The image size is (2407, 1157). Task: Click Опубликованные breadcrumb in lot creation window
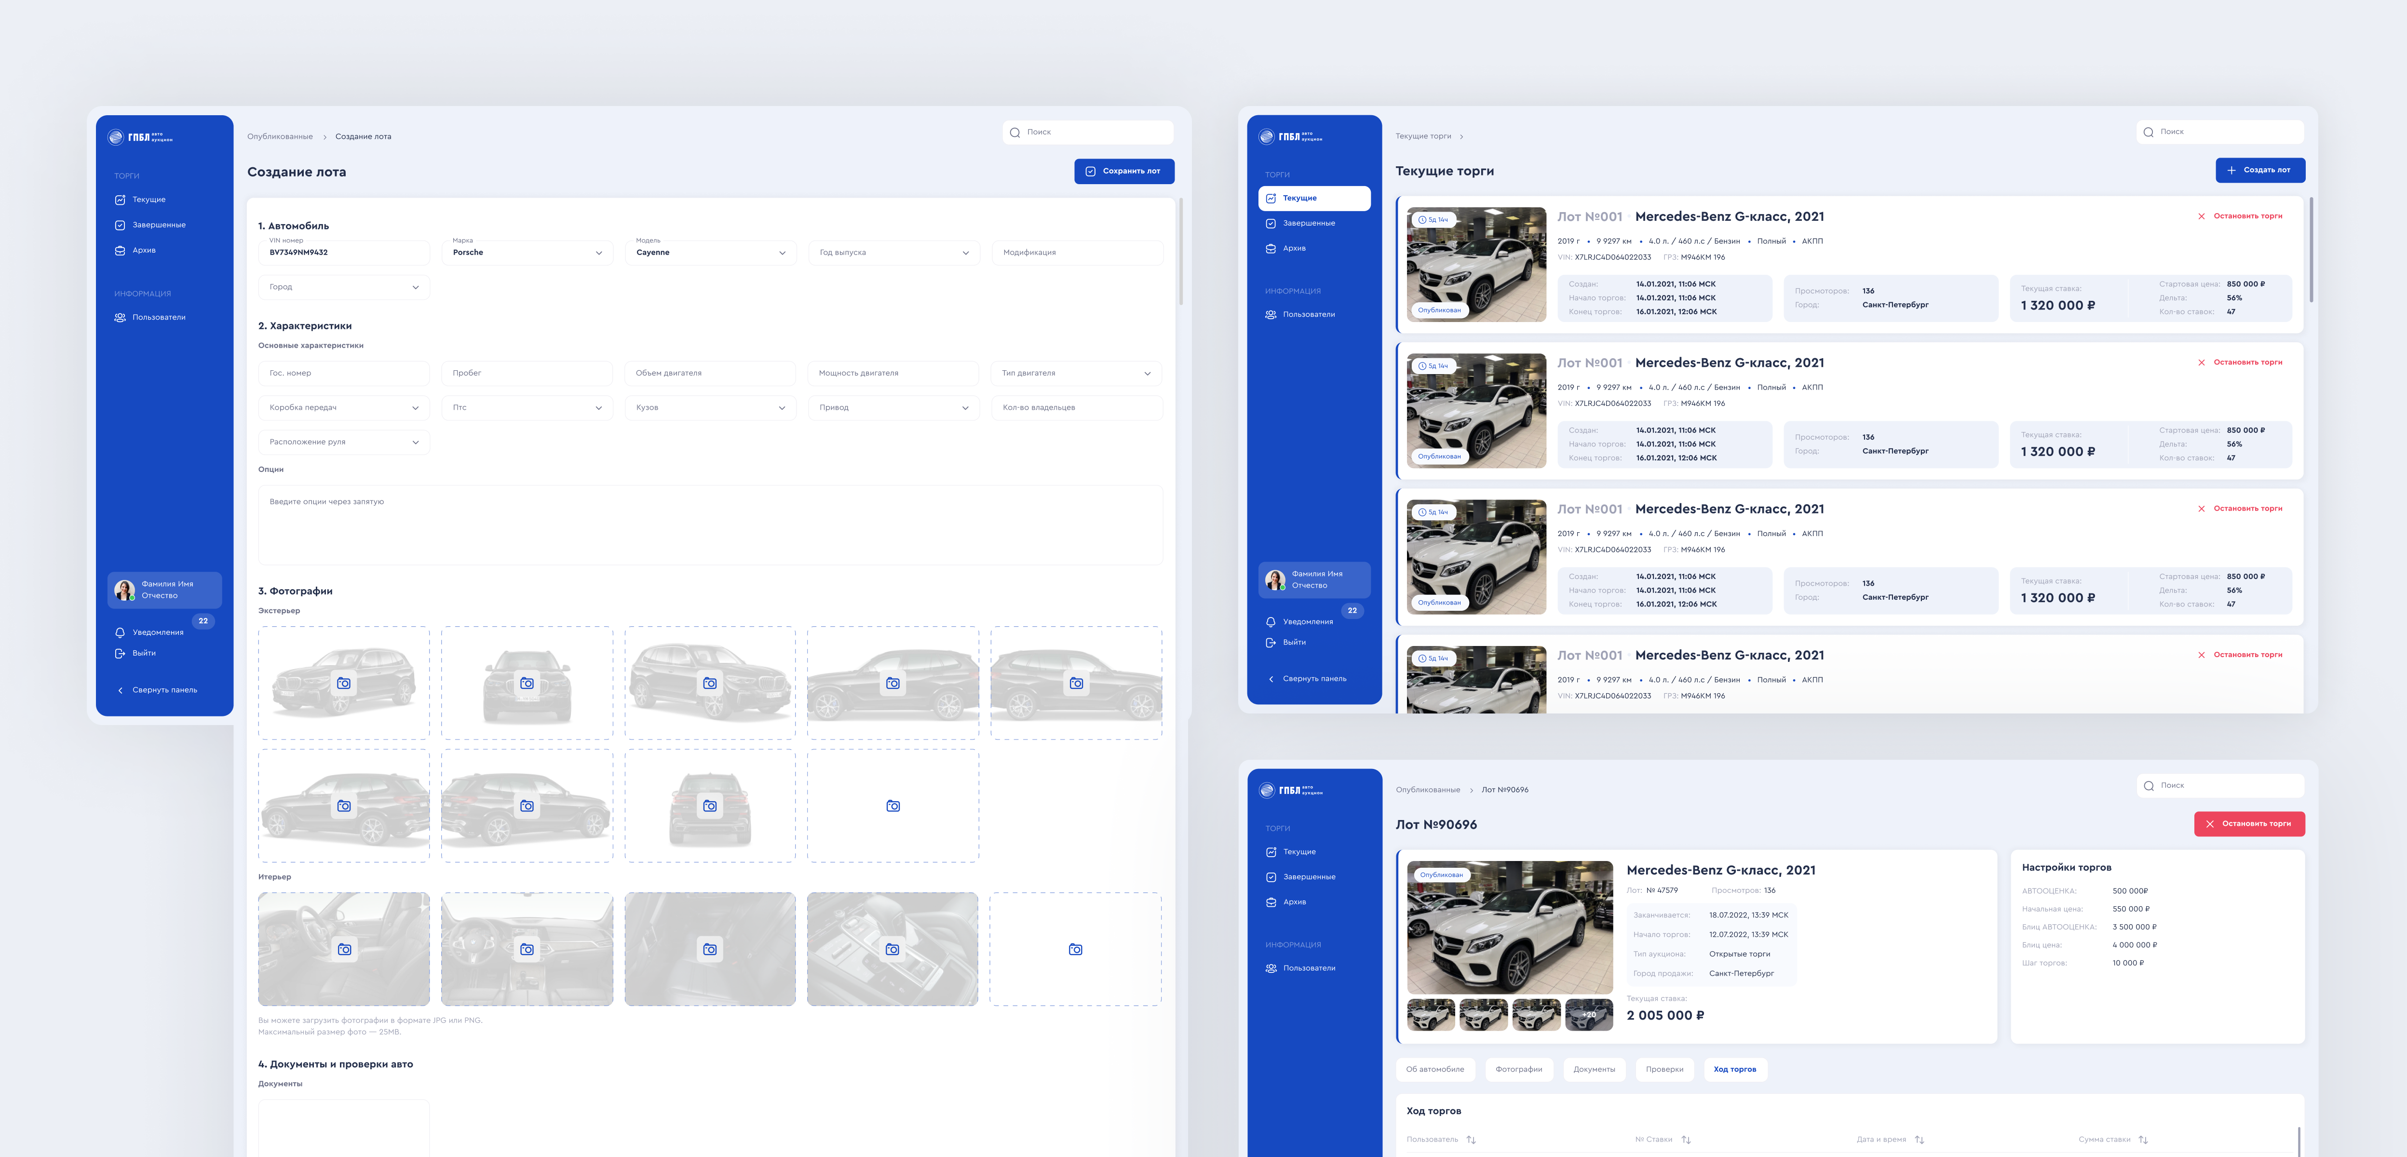coord(280,136)
